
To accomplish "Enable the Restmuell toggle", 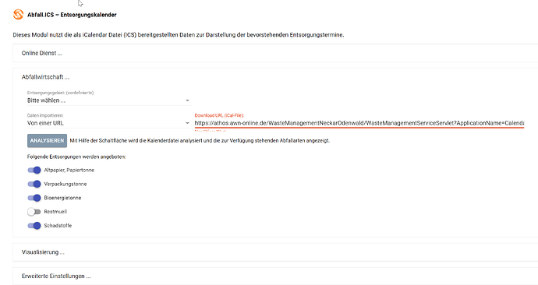I will (x=34, y=212).
